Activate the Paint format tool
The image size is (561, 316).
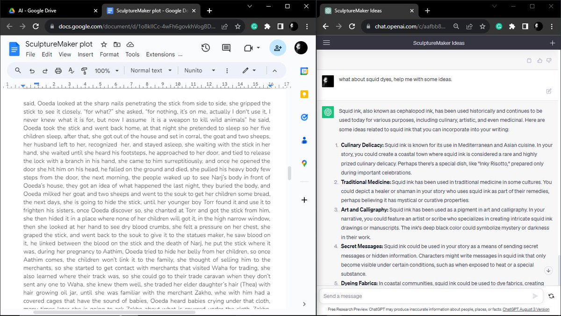(x=84, y=71)
